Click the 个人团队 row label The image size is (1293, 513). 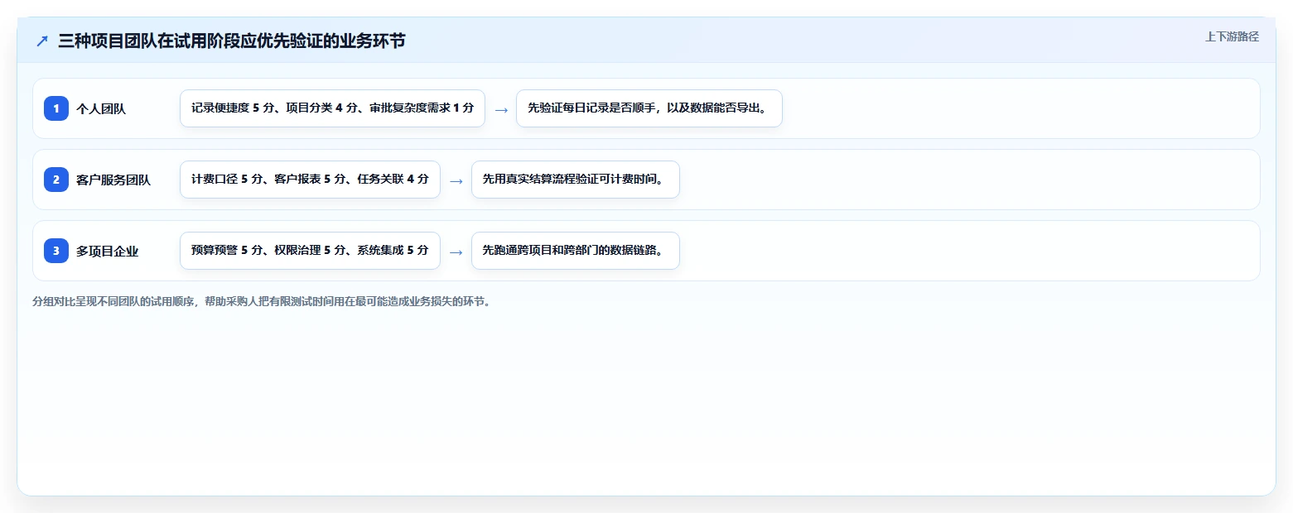click(x=101, y=108)
